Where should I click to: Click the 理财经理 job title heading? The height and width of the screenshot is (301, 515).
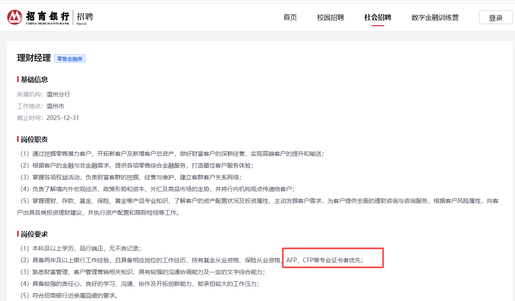coord(34,58)
